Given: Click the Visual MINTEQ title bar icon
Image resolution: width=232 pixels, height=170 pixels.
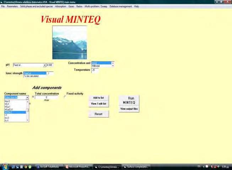Looking at the screenshot, I should (x=1, y=2).
